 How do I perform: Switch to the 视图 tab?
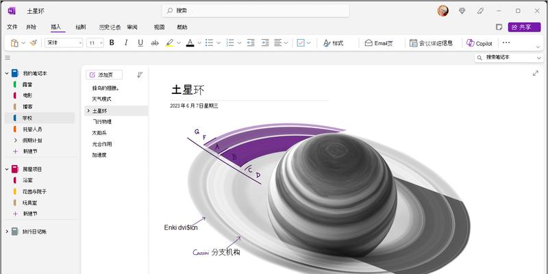159,27
